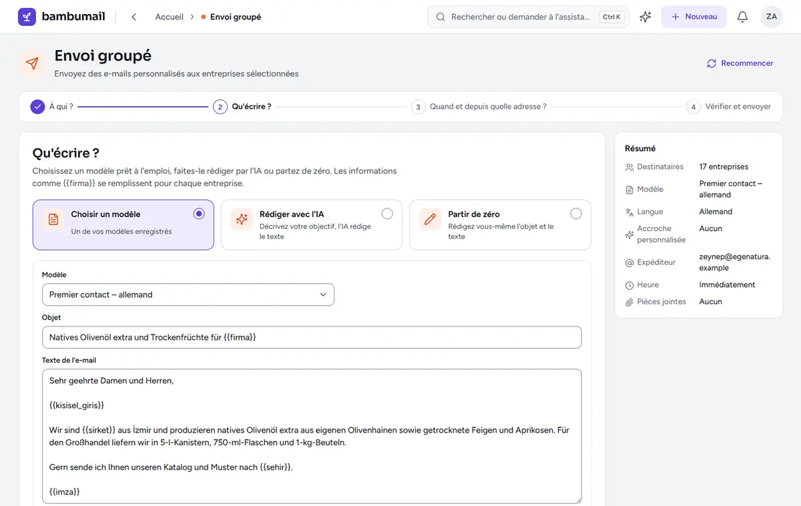The height and width of the screenshot is (506, 801).
Task: Click the document icon in Choisir un modèle card
Action: click(53, 219)
